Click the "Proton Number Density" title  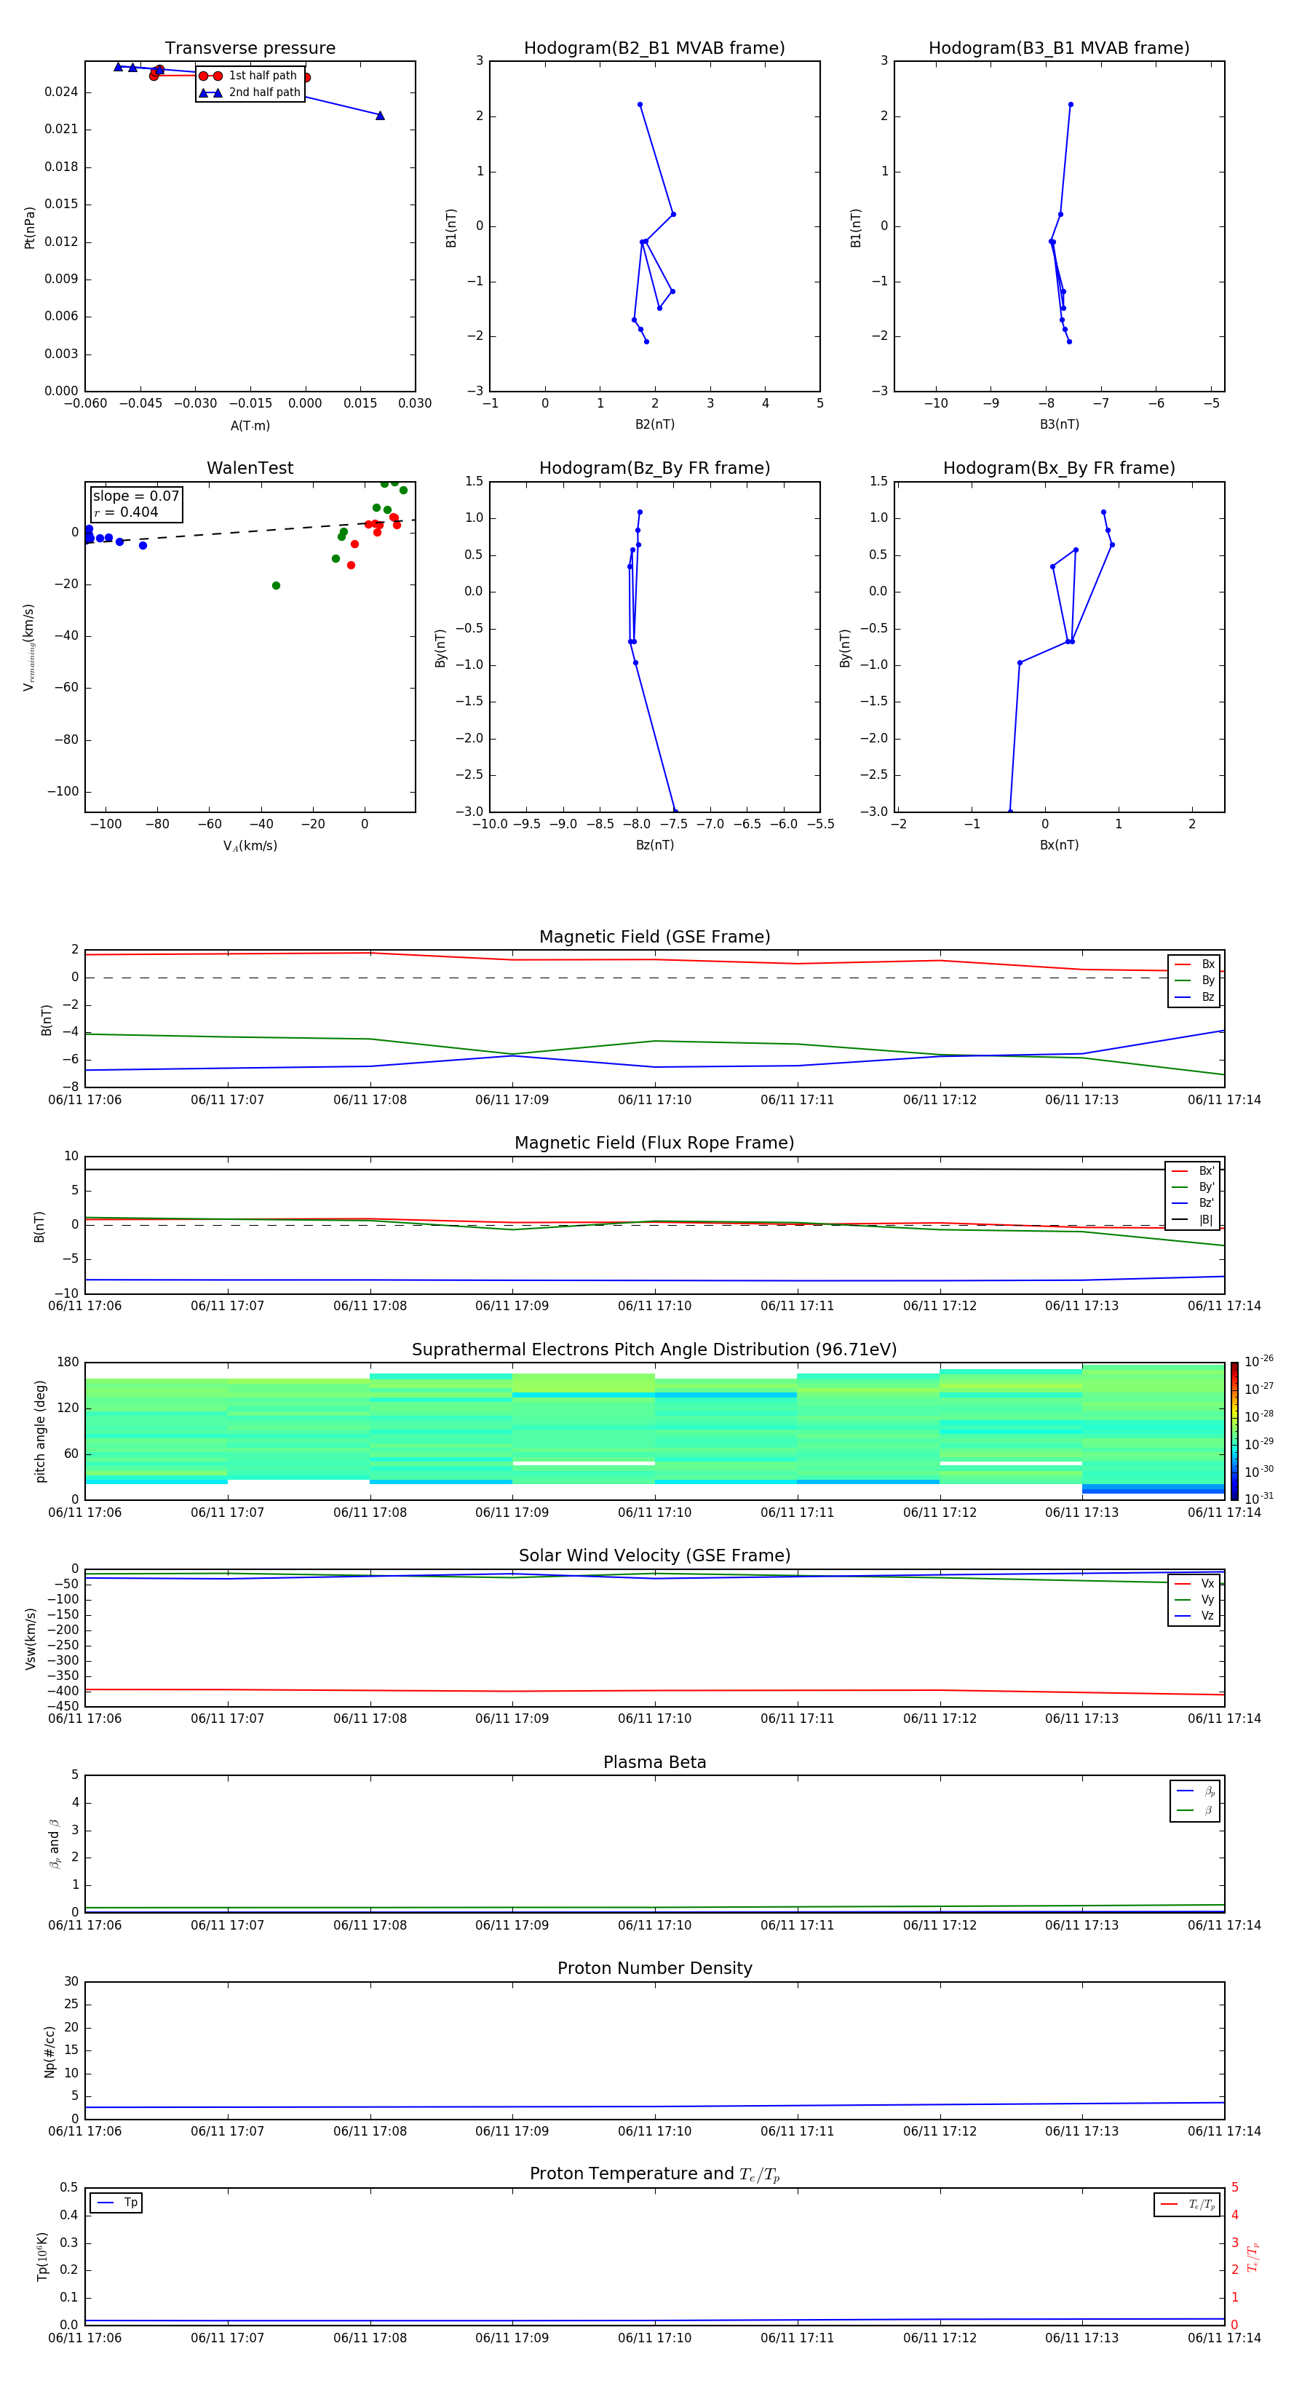click(x=654, y=1968)
